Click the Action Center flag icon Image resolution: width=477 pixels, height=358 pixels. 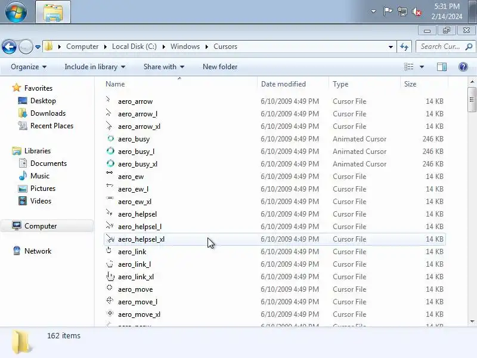[x=388, y=11]
